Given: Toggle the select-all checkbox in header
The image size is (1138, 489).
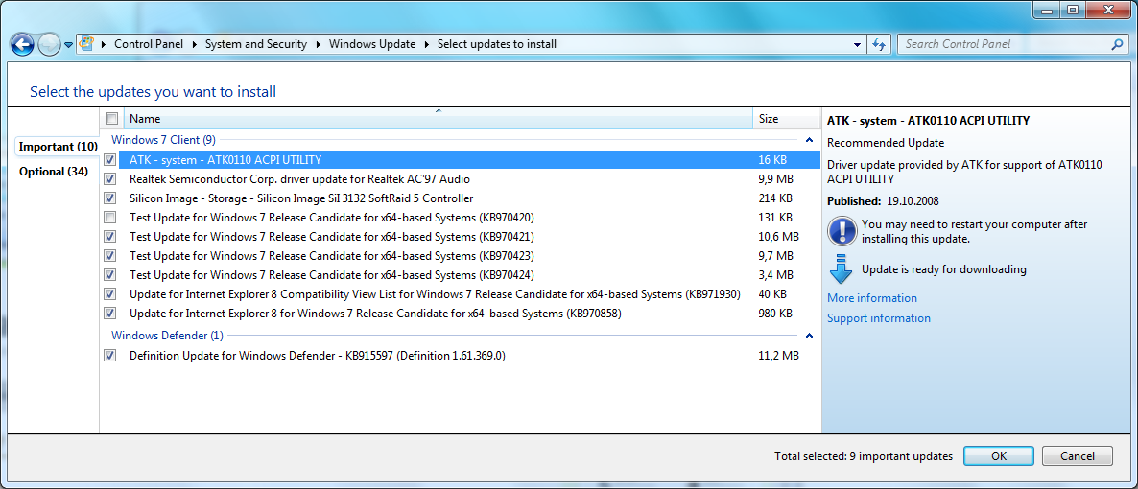Looking at the screenshot, I should point(111,118).
